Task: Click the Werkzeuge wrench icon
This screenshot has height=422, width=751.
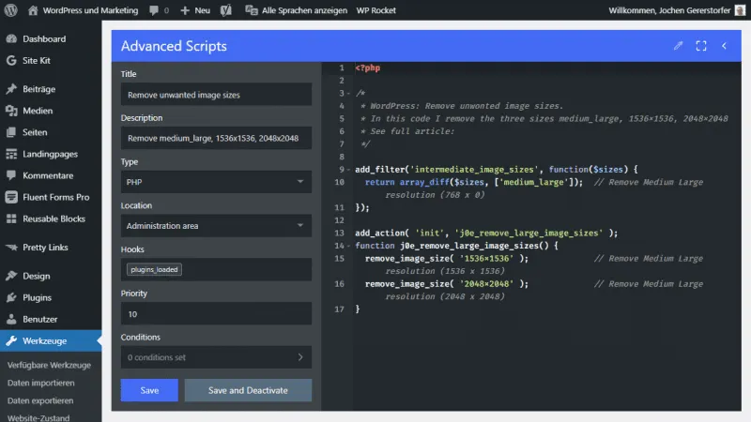Action: point(11,340)
